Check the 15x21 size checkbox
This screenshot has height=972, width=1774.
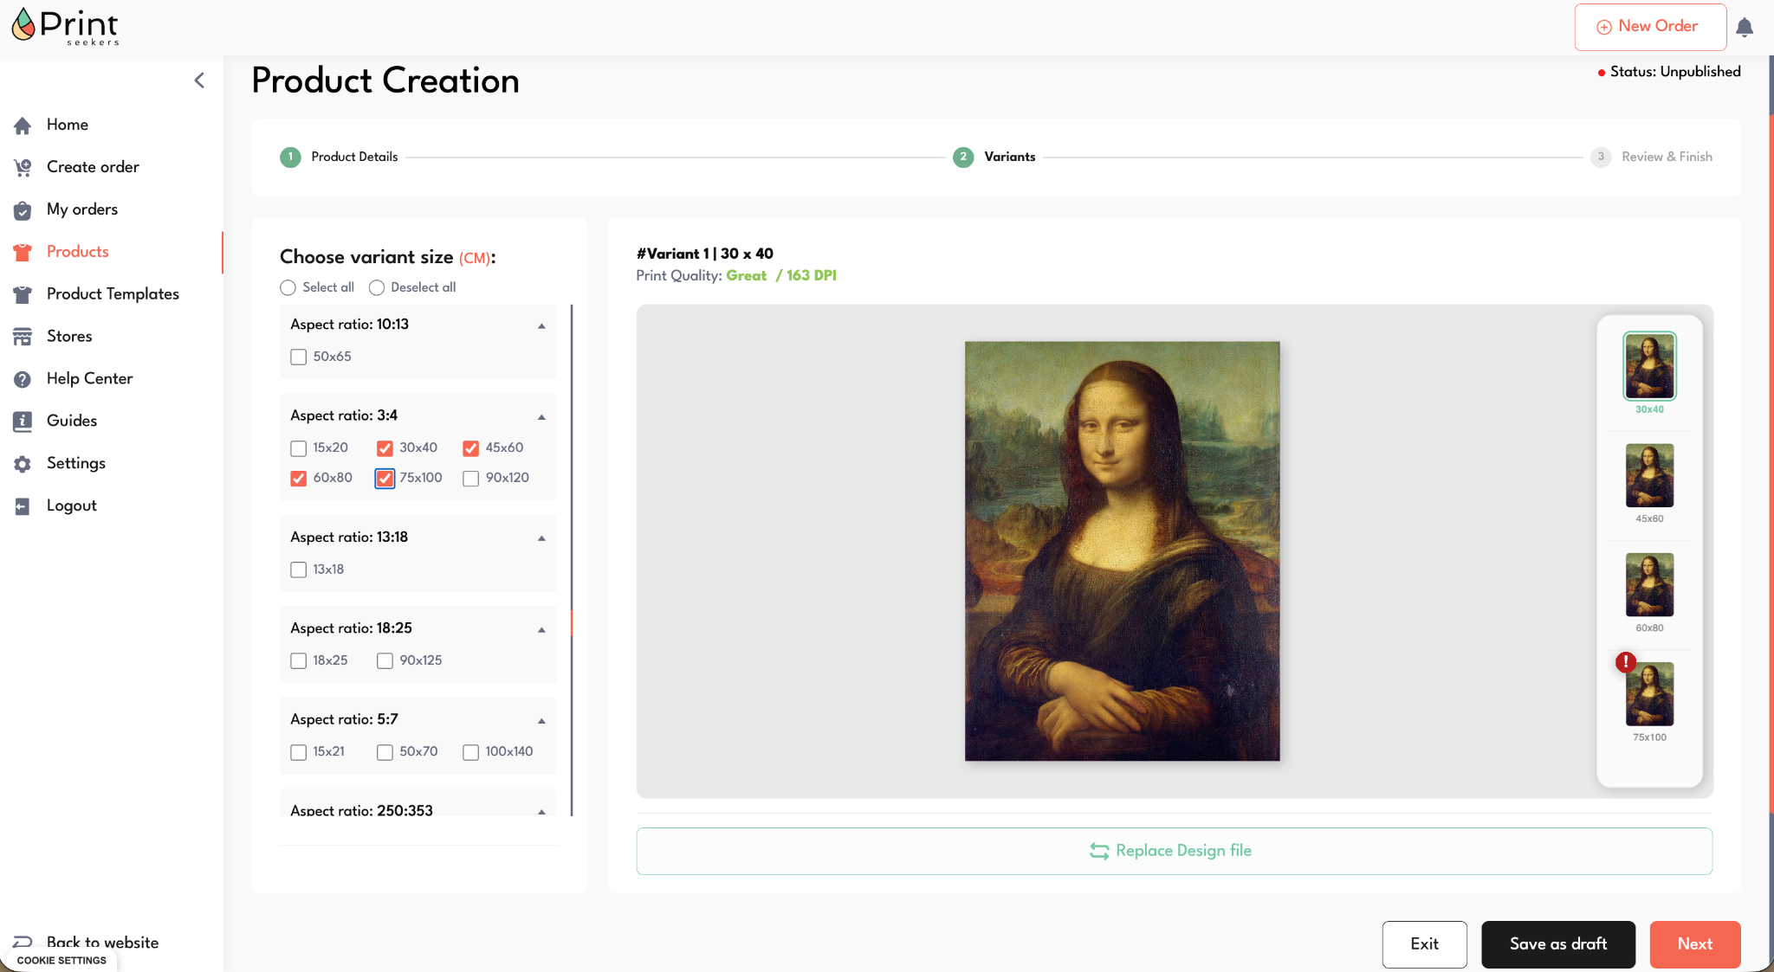coord(299,752)
